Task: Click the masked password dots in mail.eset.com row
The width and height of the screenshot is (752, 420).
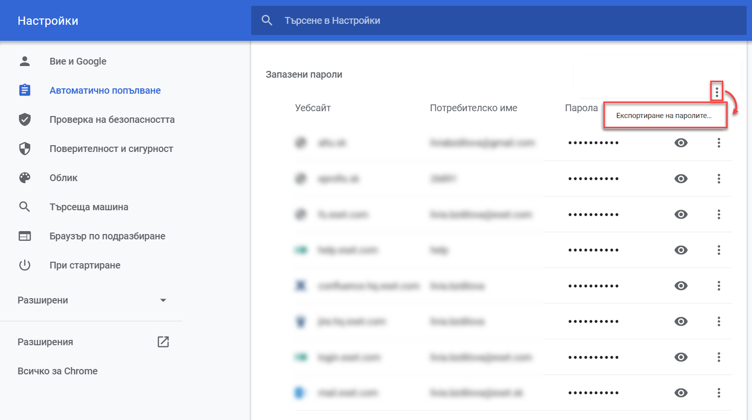Action: click(x=593, y=393)
